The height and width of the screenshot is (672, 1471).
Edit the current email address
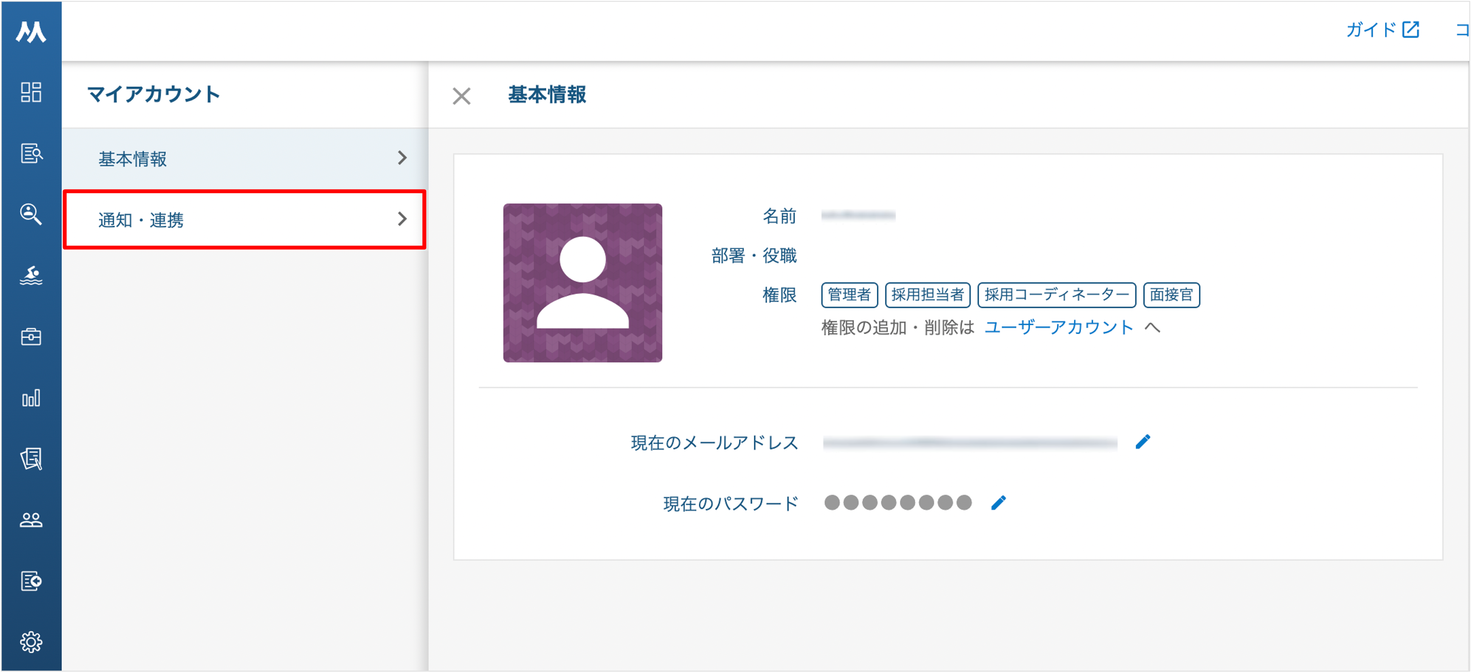coord(1143,442)
